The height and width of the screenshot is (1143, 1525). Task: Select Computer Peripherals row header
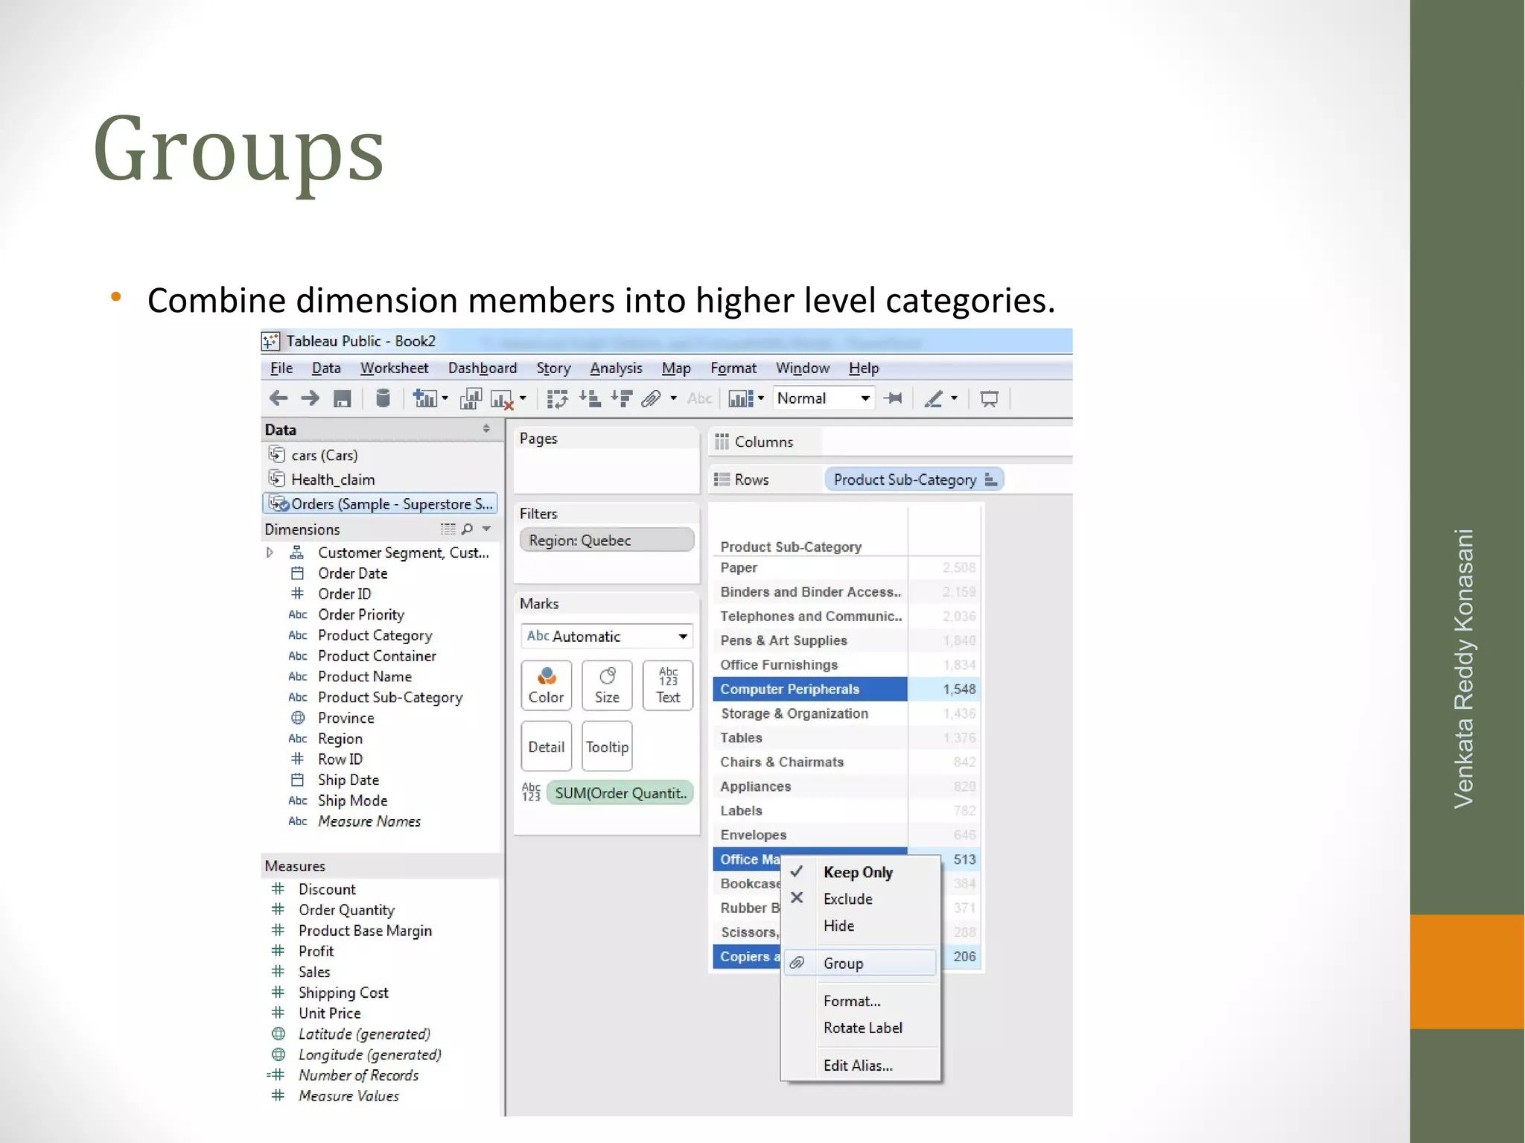point(810,689)
